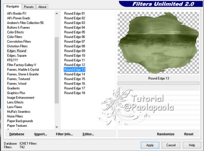This screenshot has height=151, width=204.
Task: Open Help for Filters Unlimited
Action: point(192,145)
